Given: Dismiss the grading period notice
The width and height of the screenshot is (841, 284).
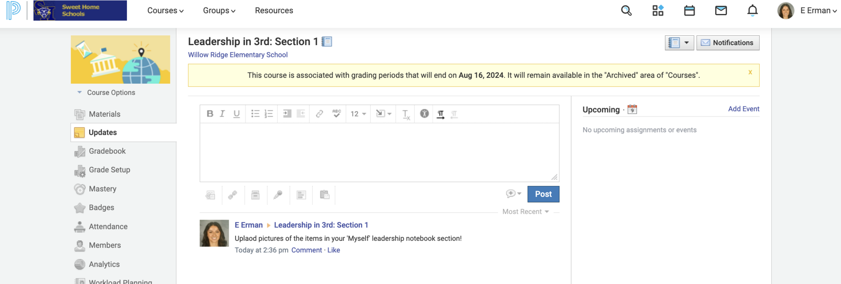Looking at the screenshot, I should [750, 72].
